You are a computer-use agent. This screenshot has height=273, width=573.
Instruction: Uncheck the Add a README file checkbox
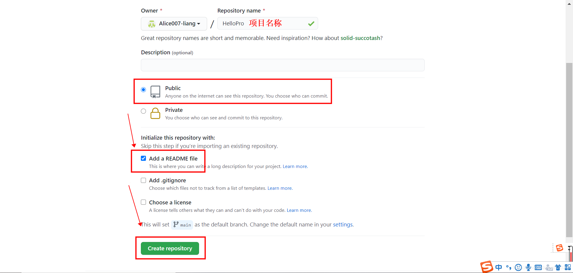[144, 158]
